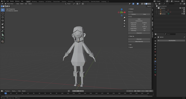Screen dimensions: 186x99
Task: Open the Tool properties tab icon
Action: 155,37
